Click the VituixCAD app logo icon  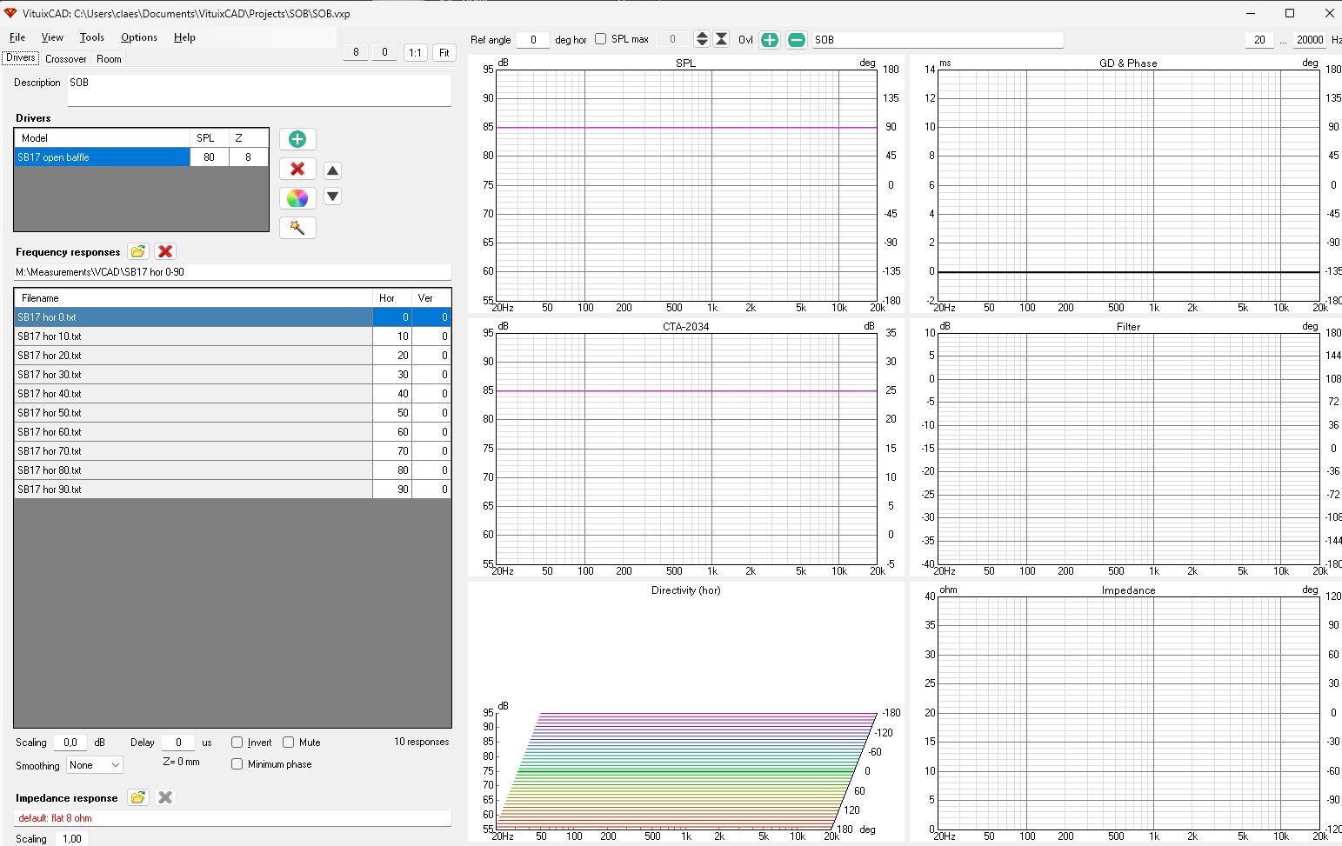pos(10,13)
